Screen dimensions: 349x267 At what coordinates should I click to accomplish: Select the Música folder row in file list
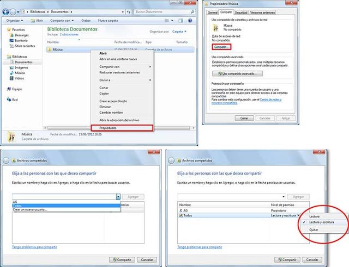[x=120, y=49]
